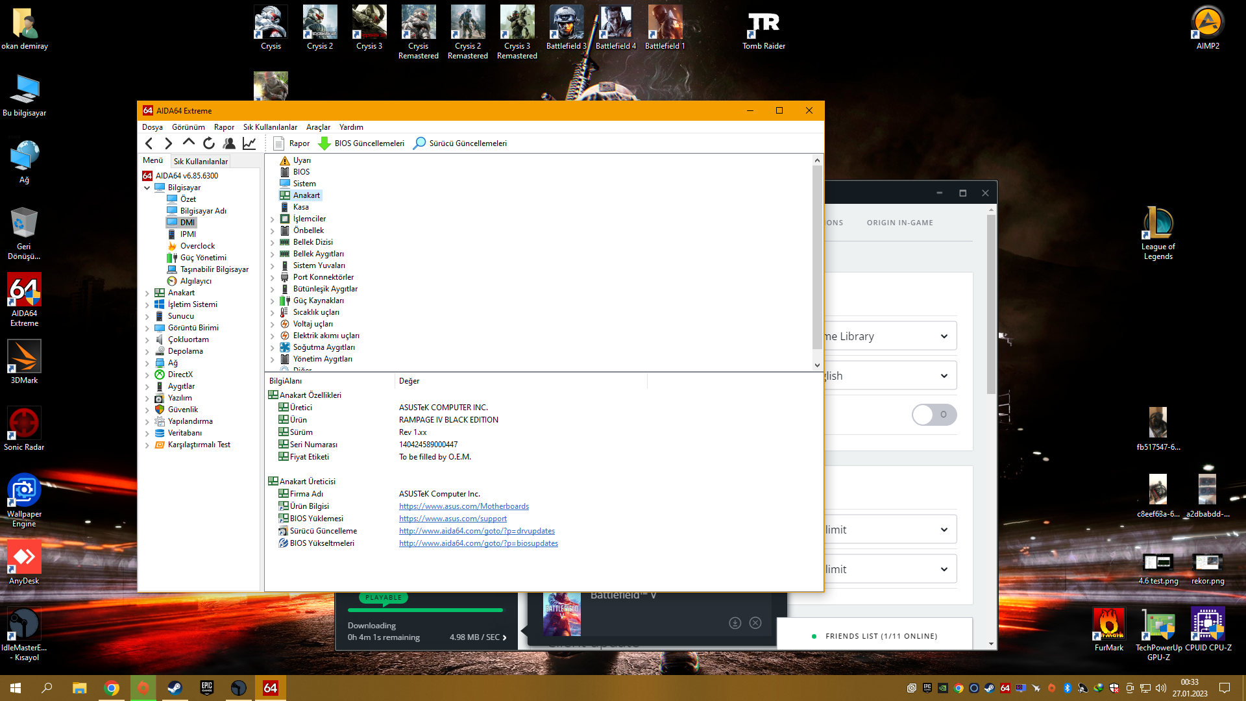Viewport: 1246px width, 701px height.
Task: Click the user profile toolbar icon
Action: click(x=229, y=143)
